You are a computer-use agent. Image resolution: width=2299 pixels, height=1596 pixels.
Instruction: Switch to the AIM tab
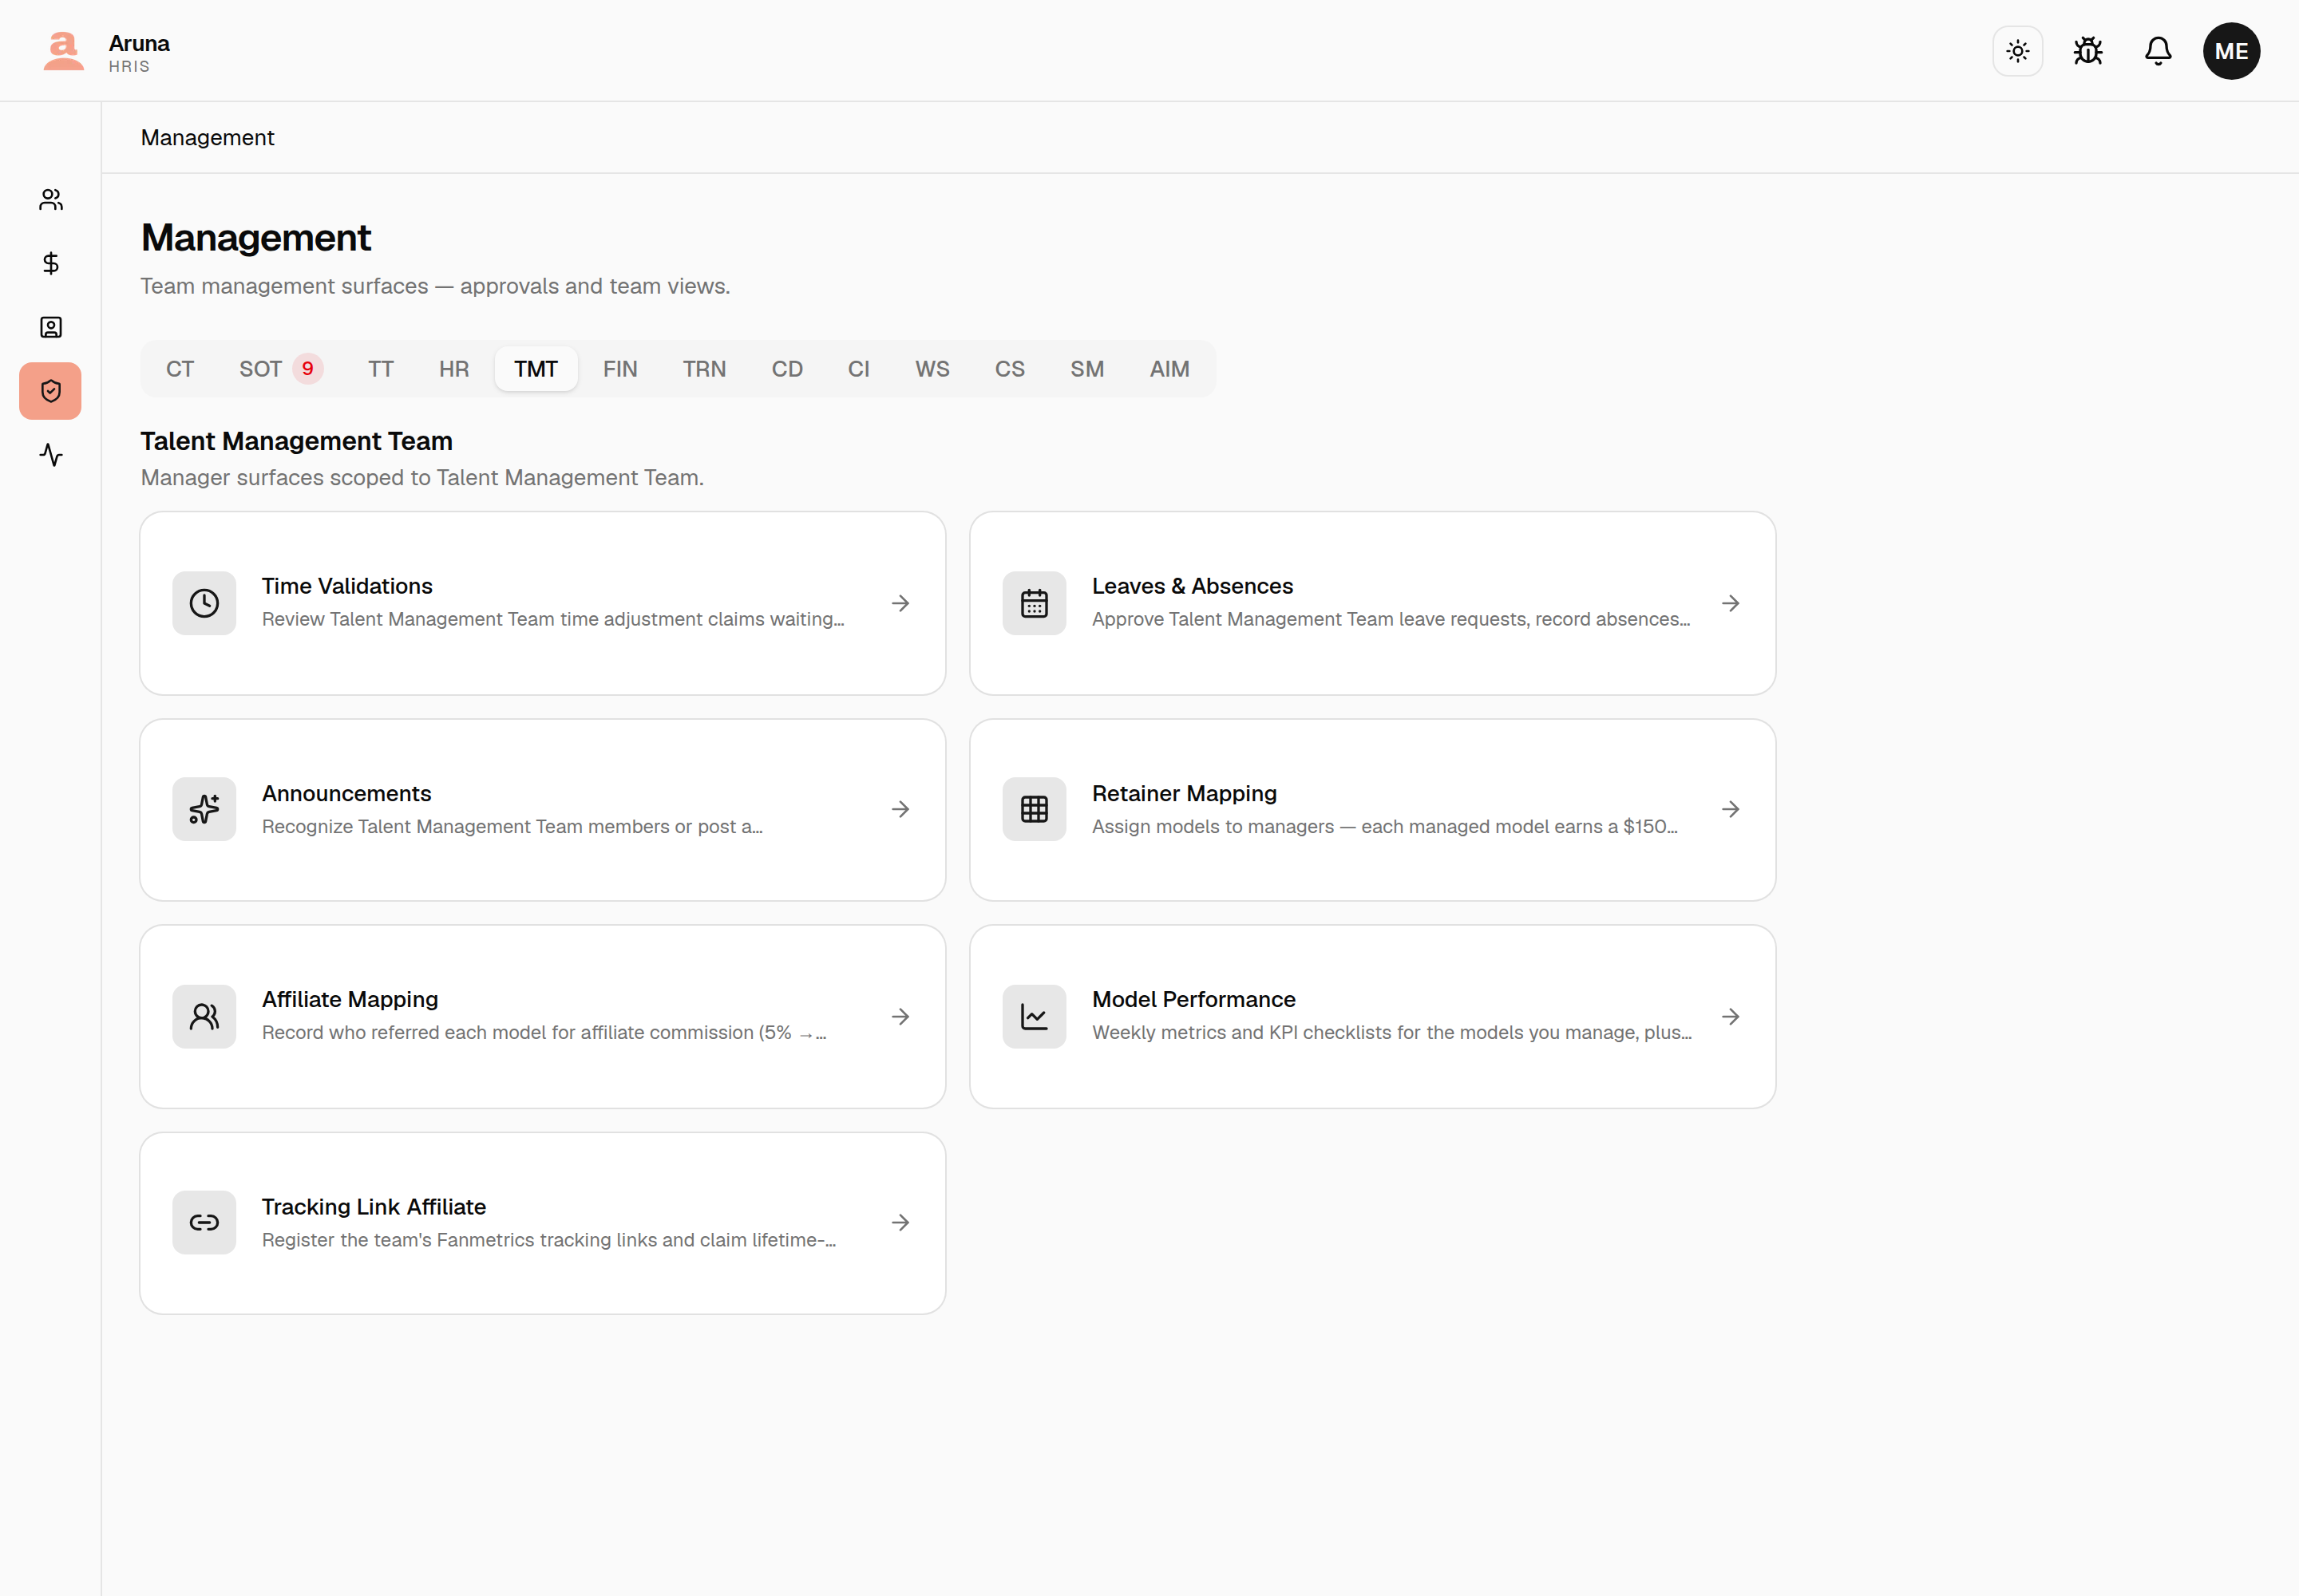click(x=1169, y=369)
